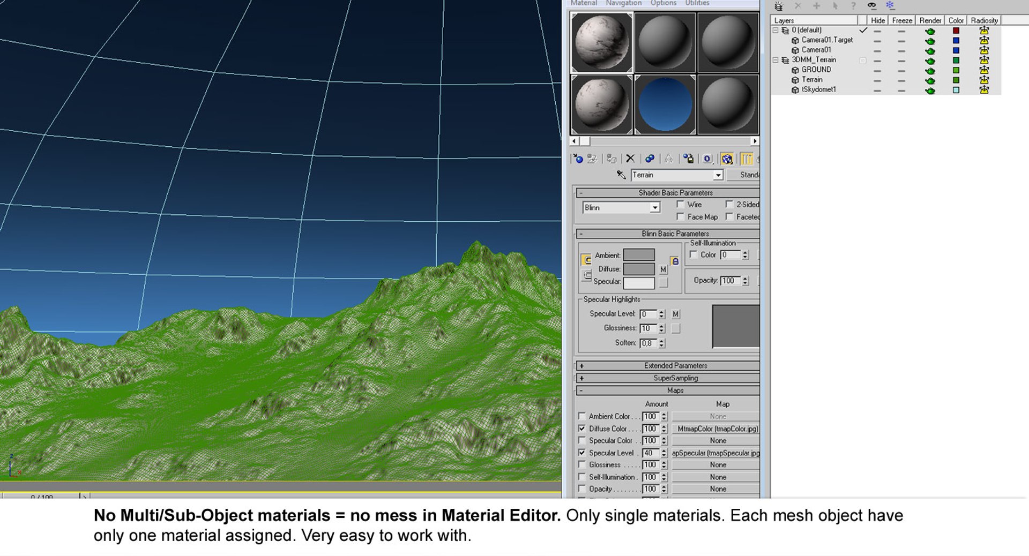
Task: Click the Put to Library icon
Action: pyautogui.click(x=688, y=159)
